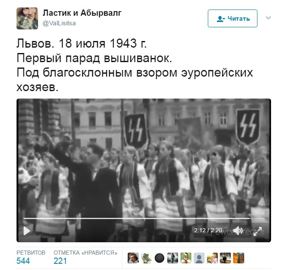
Task: Open the soldier-figure liker avatar
Action: [173, 258]
